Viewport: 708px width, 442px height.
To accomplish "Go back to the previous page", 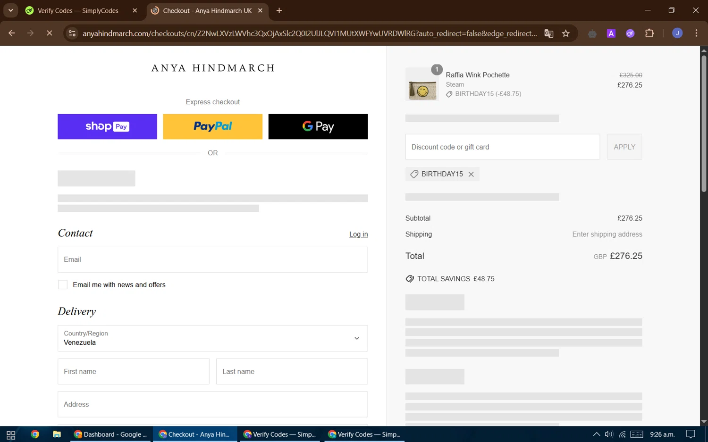I will click(x=12, y=33).
